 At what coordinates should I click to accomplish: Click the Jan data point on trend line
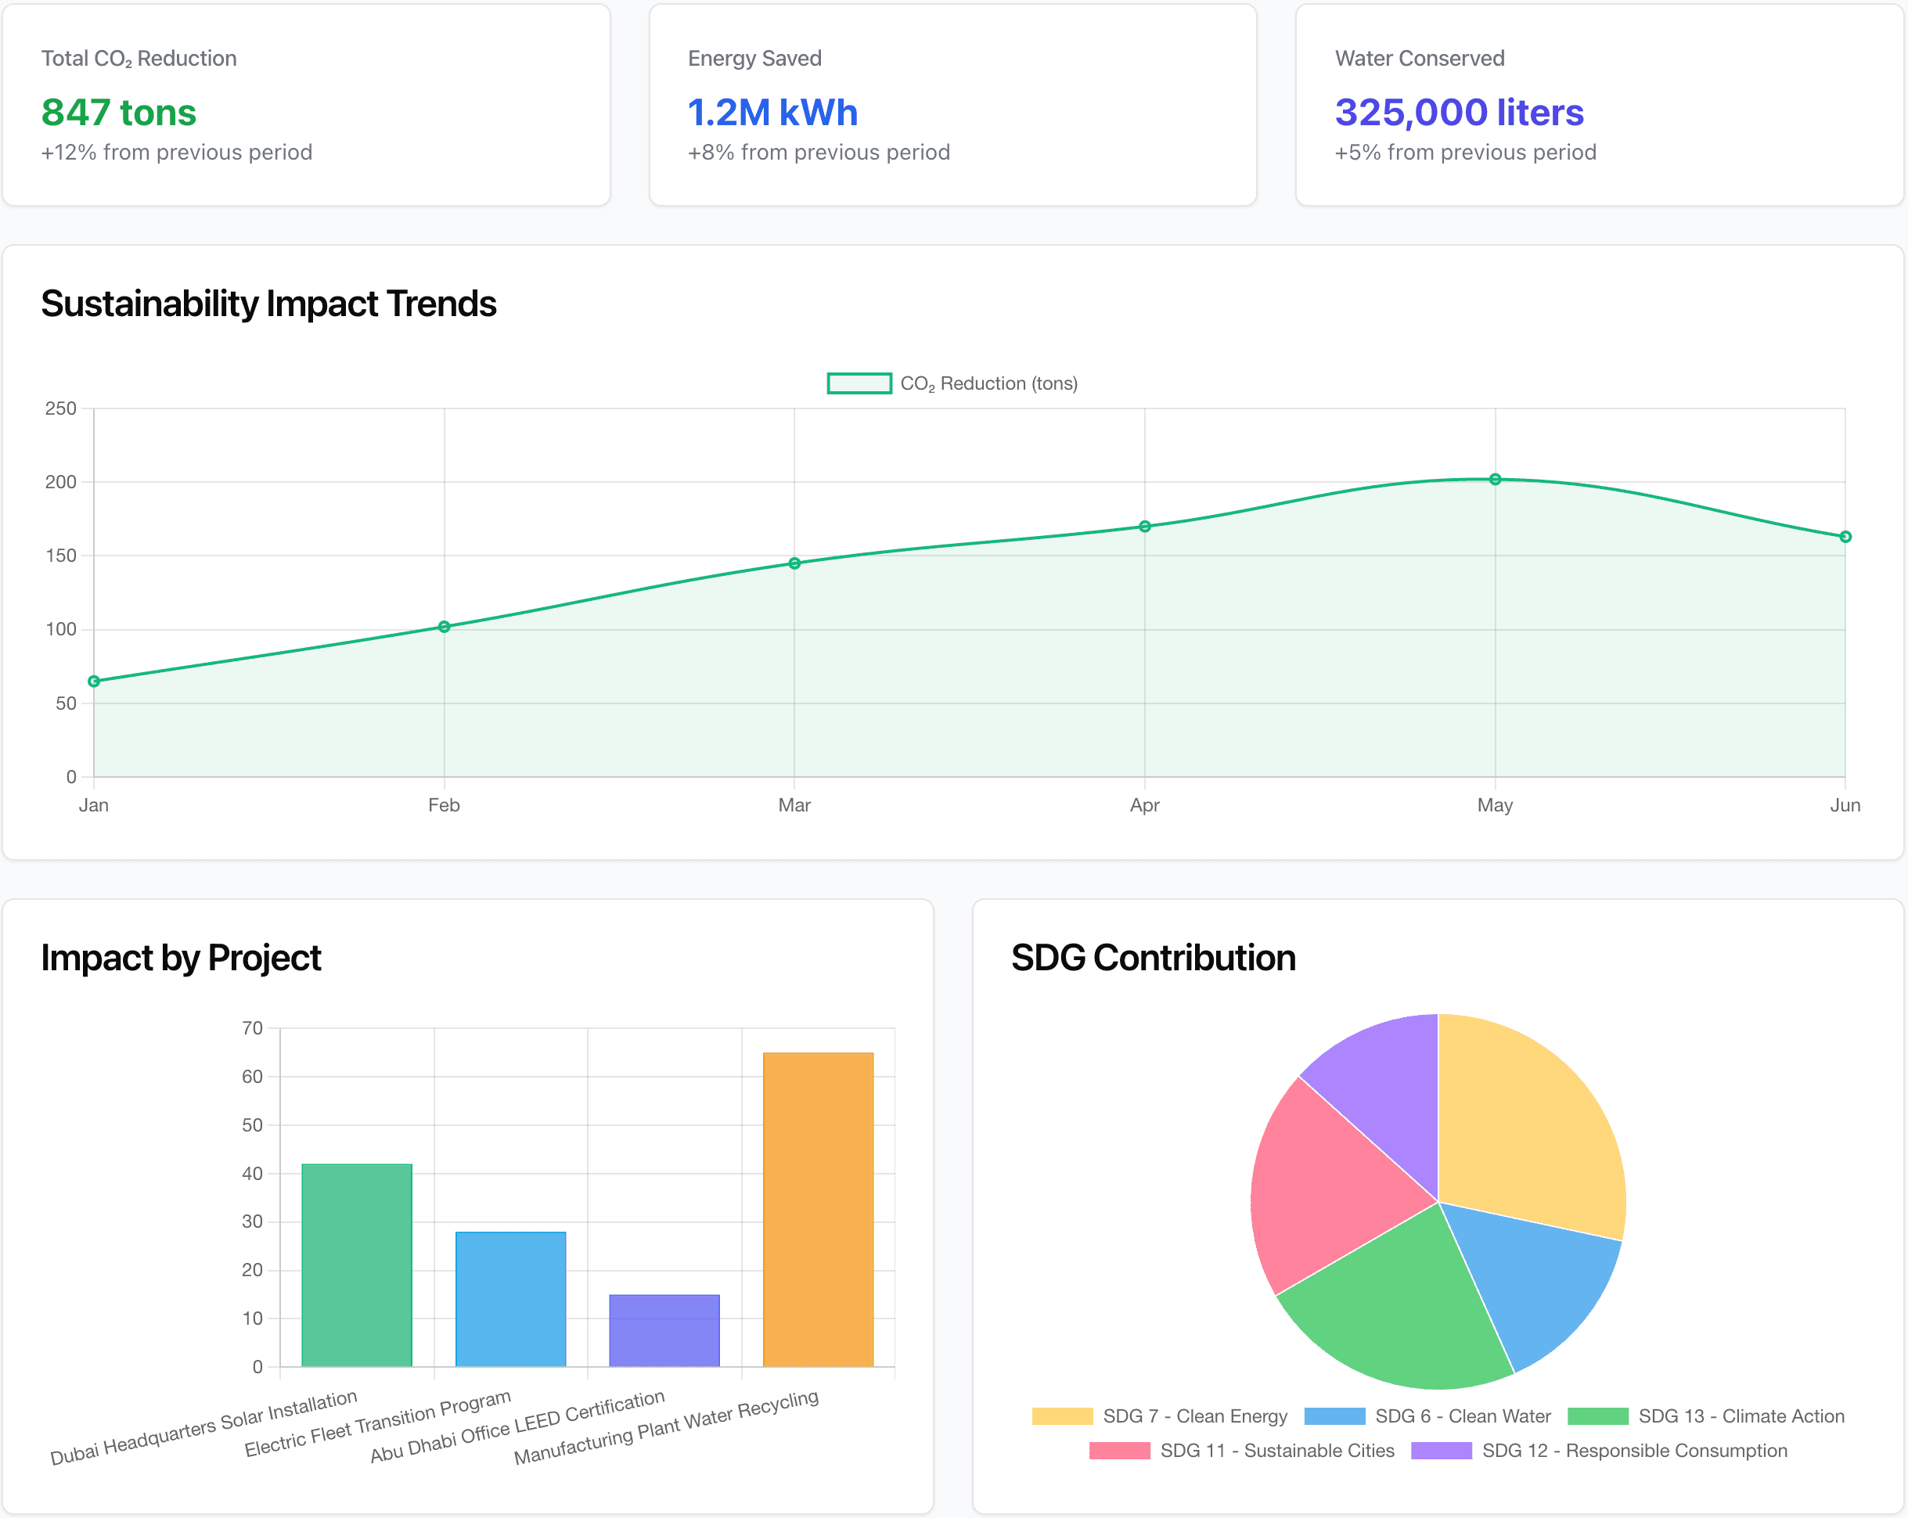(x=94, y=682)
